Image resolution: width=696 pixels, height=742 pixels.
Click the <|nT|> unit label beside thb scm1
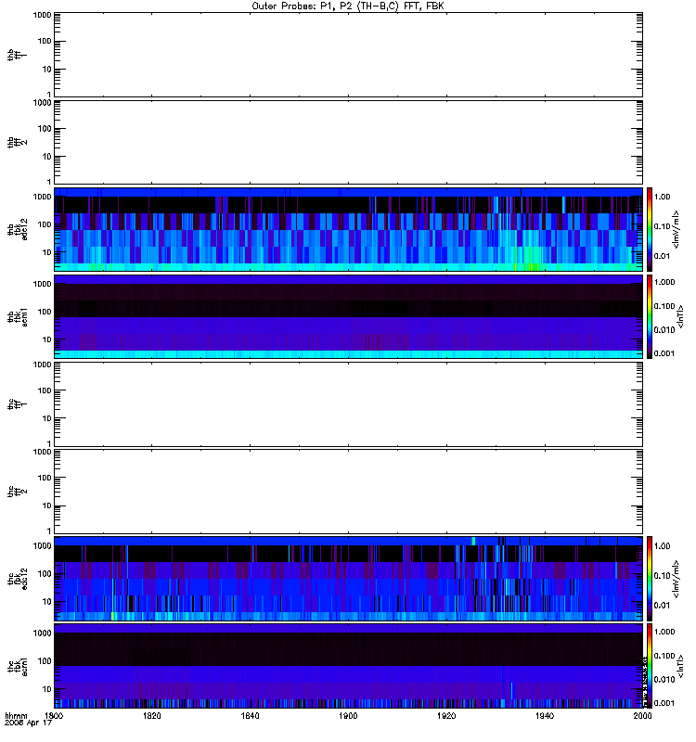tap(680, 317)
